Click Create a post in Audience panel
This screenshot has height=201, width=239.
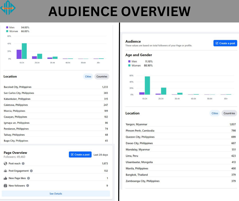coord(225,43)
